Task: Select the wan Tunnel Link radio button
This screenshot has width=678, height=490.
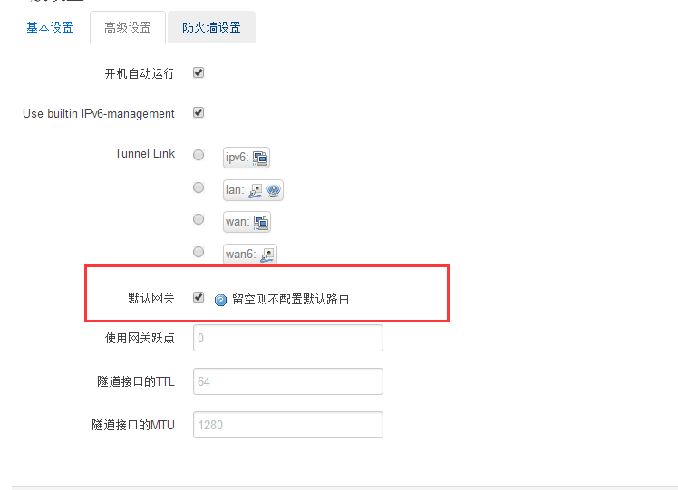Action: click(199, 219)
